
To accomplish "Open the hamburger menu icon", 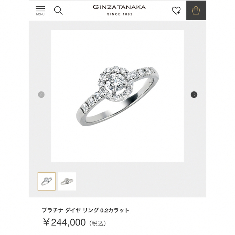I will pos(40,8).
